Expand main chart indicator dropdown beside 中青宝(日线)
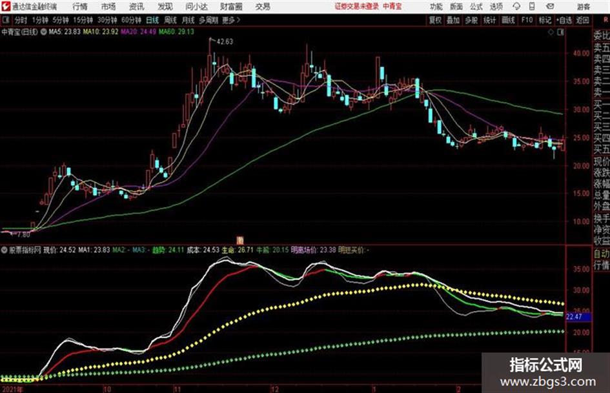610x393 pixels. (x=43, y=32)
